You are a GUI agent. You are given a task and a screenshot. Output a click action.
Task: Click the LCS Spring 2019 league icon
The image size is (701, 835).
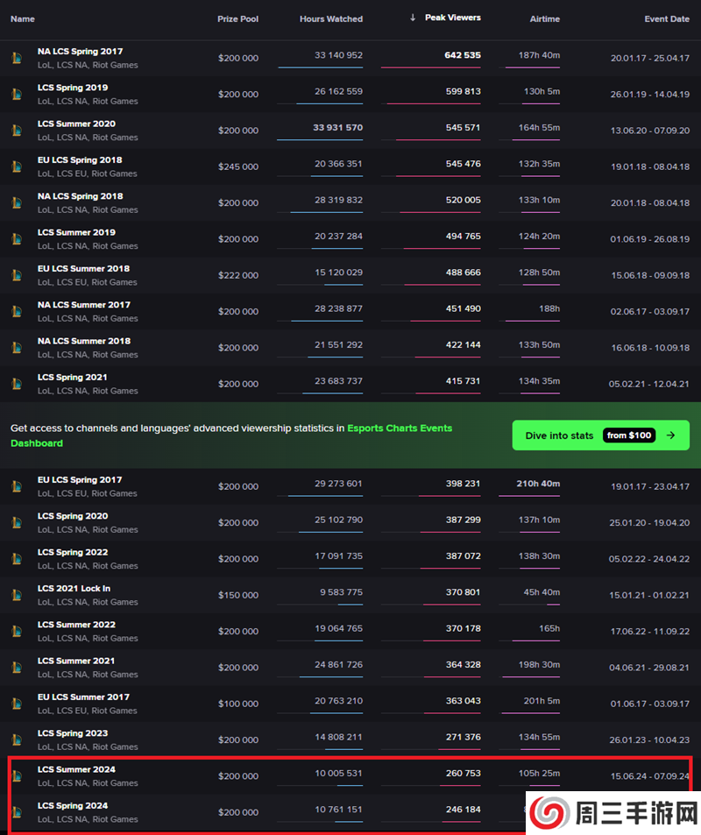click(x=17, y=94)
